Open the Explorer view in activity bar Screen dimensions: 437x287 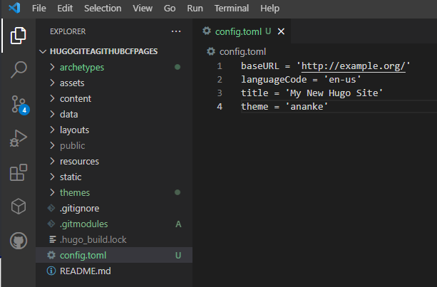click(x=19, y=35)
